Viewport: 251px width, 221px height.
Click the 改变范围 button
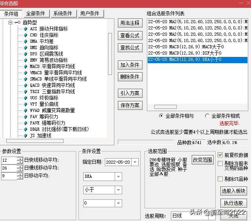click(x=203, y=160)
